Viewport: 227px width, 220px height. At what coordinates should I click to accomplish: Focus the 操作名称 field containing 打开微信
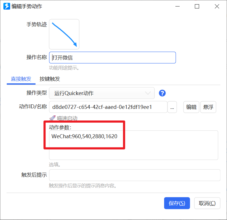coord(113,58)
